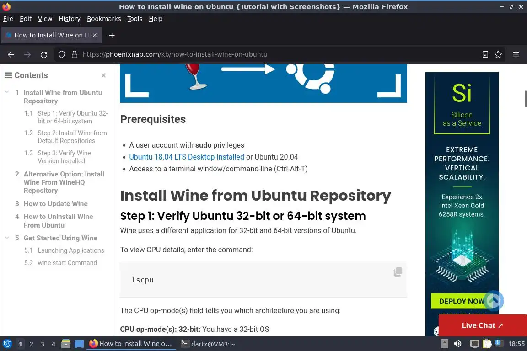This screenshot has width=527, height=351.
Task: Jump to Step 2: Install Wine from Default Repositories
Action: (72, 137)
